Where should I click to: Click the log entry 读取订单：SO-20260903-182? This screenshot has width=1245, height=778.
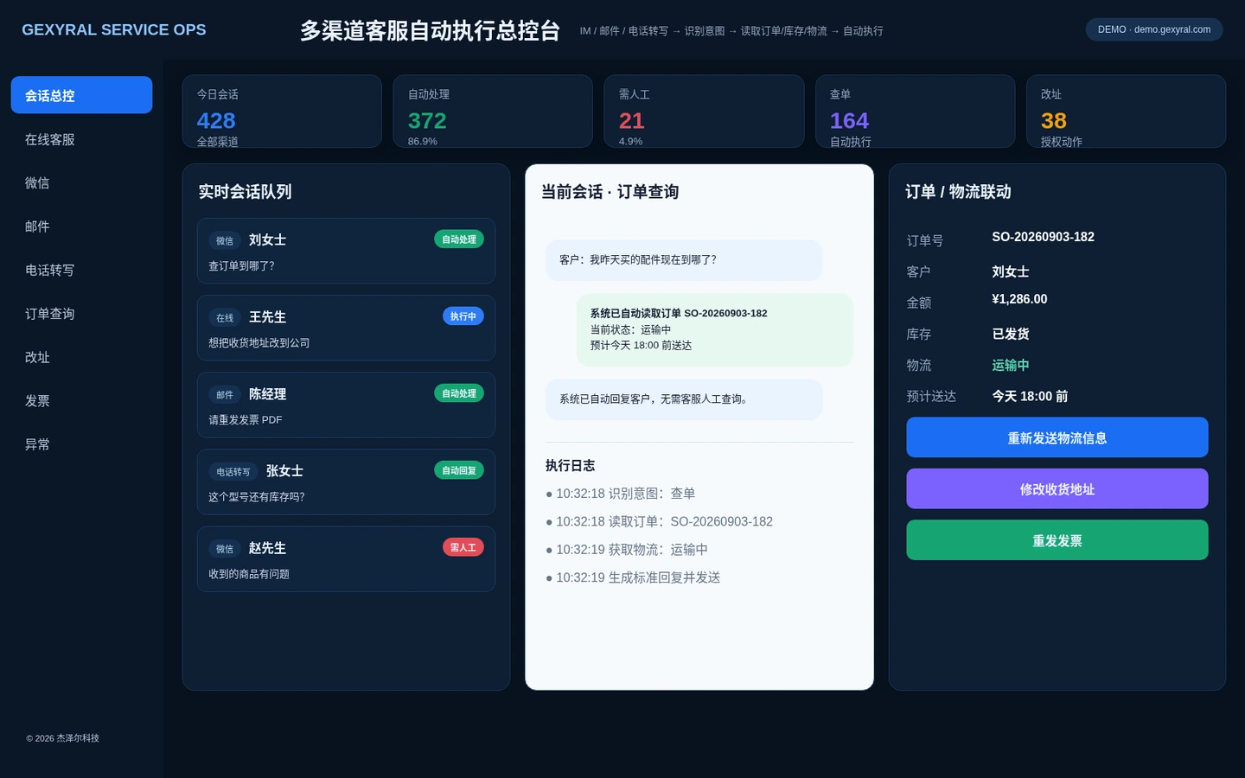[660, 521]
